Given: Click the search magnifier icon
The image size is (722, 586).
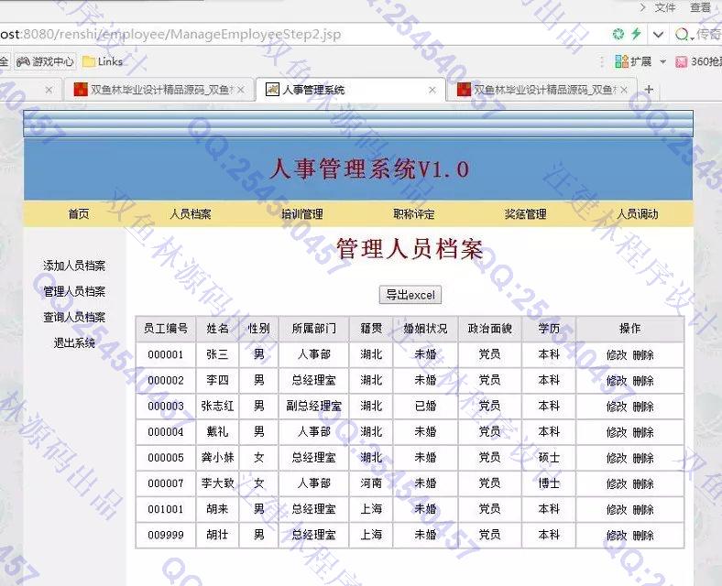Looking at the screenshot, I should point(682,34).
